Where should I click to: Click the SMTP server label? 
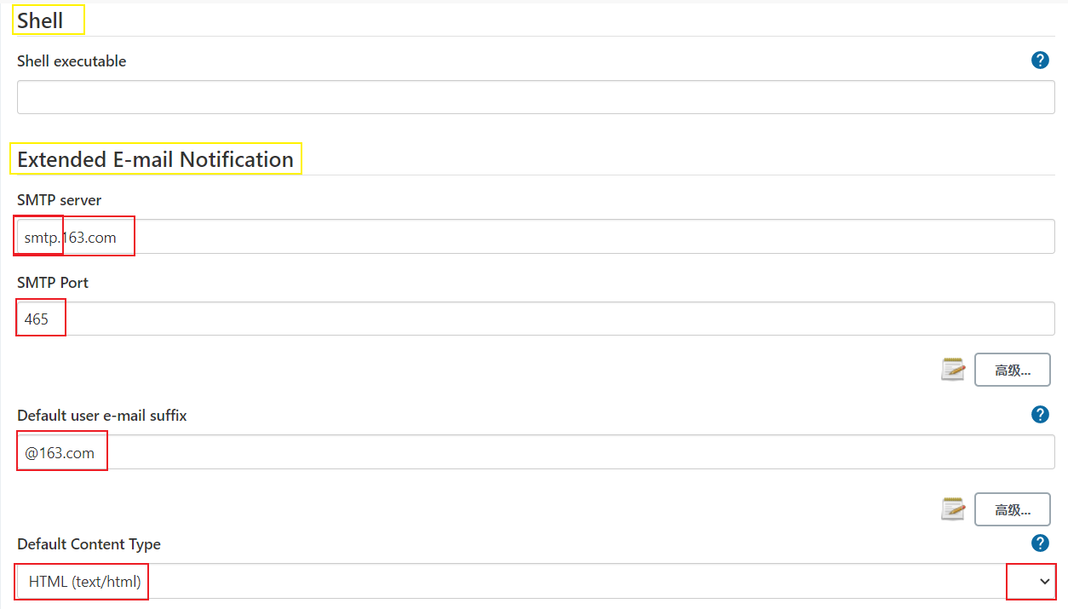[x=59, y=200]
